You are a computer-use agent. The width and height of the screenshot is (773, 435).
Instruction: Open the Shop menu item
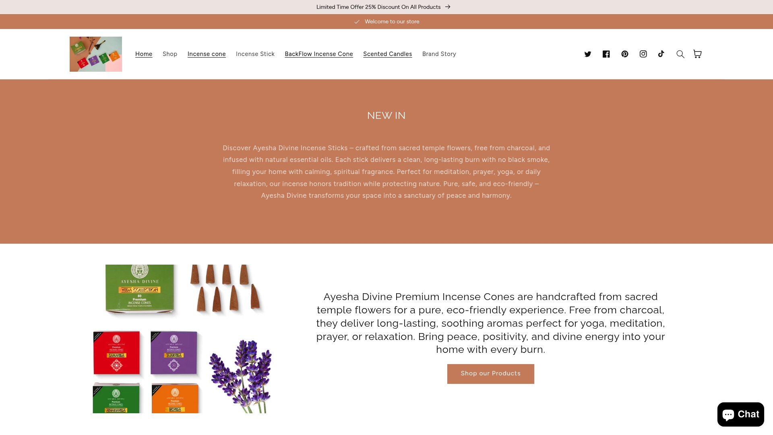click(170, 54)
